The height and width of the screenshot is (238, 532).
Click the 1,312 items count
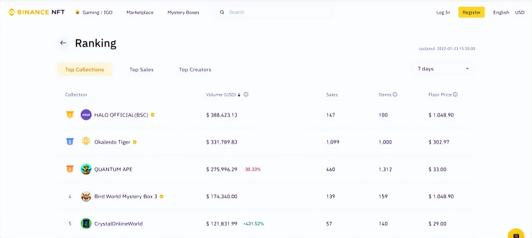tap(385, 169)
